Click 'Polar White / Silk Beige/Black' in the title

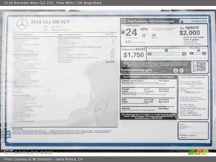79,3
